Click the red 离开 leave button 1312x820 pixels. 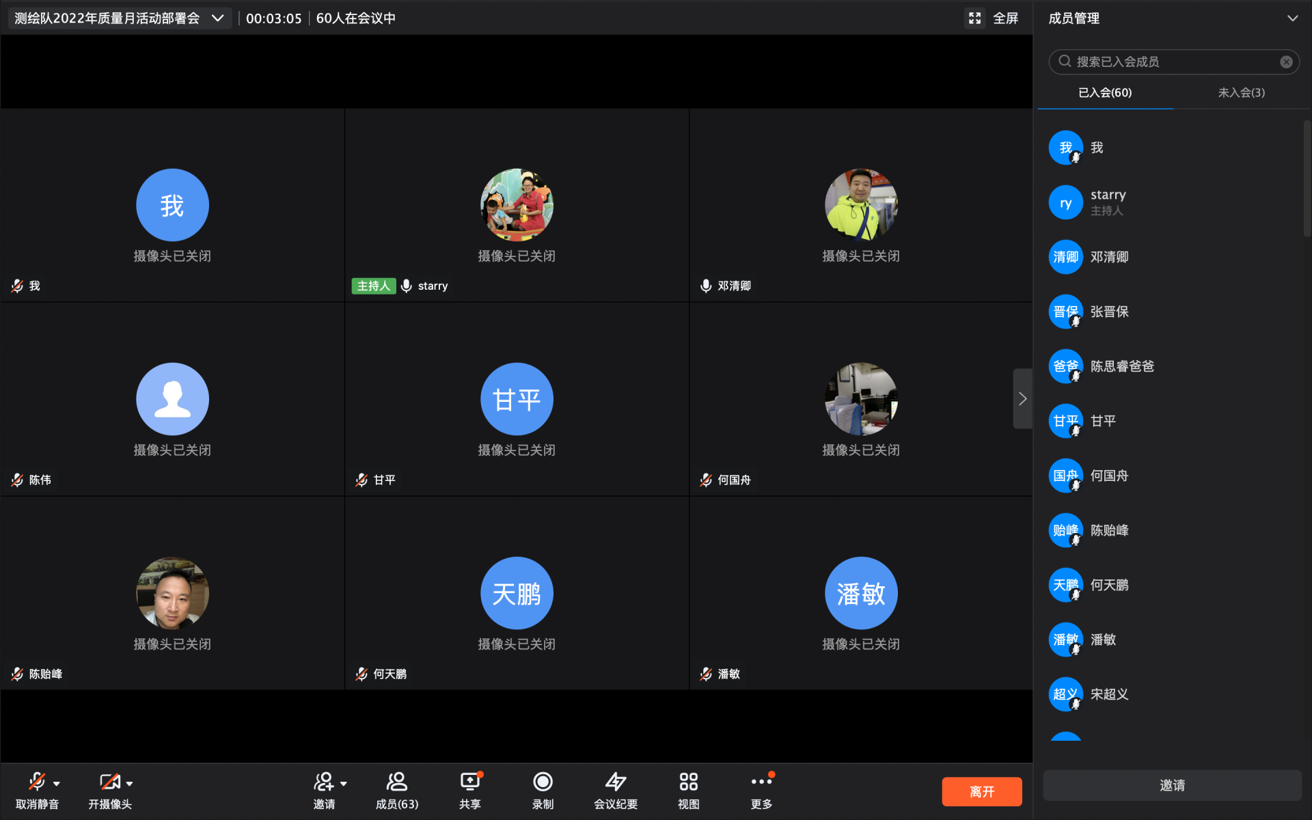tap(981, 792)
